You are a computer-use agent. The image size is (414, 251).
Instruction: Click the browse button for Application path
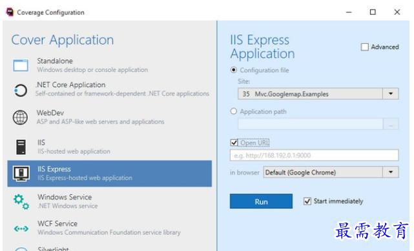pyautogui.click(x=391, y=124)
